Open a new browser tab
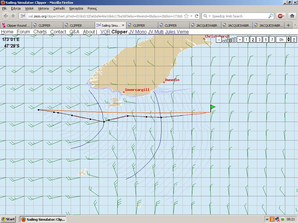The height and width of the screenshot is (223, 298). [x=288, y=25]
